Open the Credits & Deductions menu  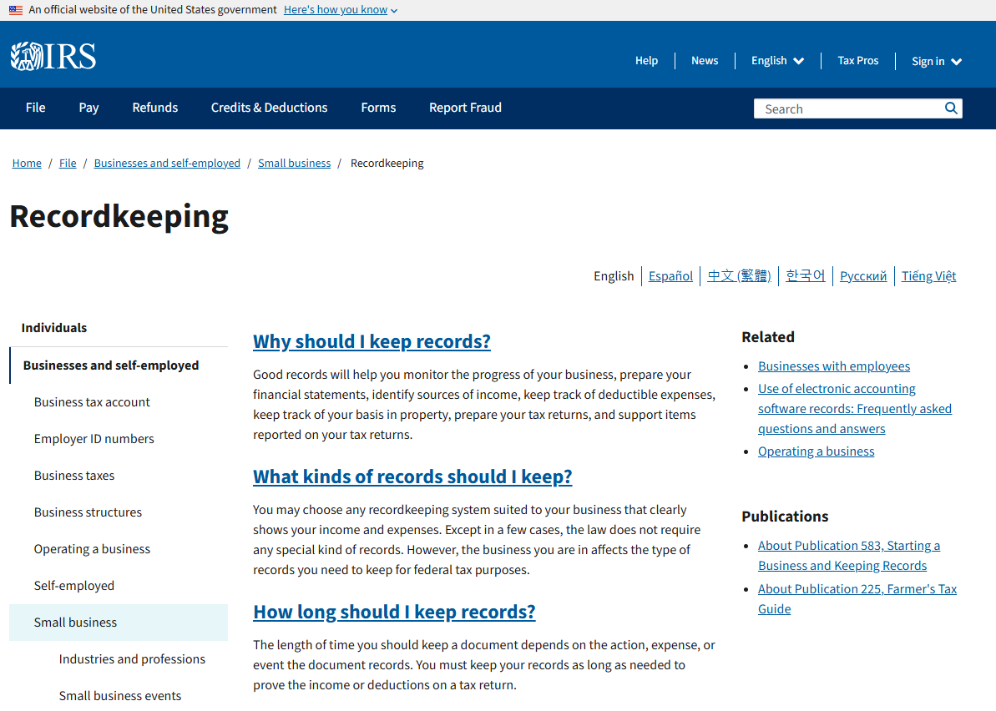[269, 108]
